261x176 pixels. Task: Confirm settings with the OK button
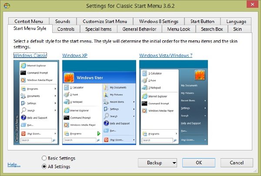pos(199,163)
